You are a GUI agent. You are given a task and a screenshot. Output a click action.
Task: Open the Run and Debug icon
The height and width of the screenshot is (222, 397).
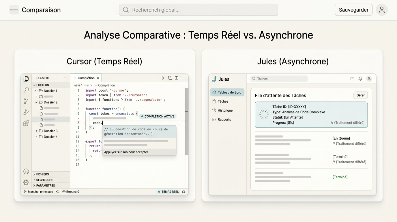coord(26,112)
